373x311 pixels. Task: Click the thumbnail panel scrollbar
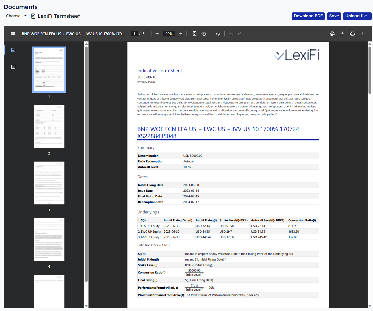pyautogui.click(x=86, y=164)
